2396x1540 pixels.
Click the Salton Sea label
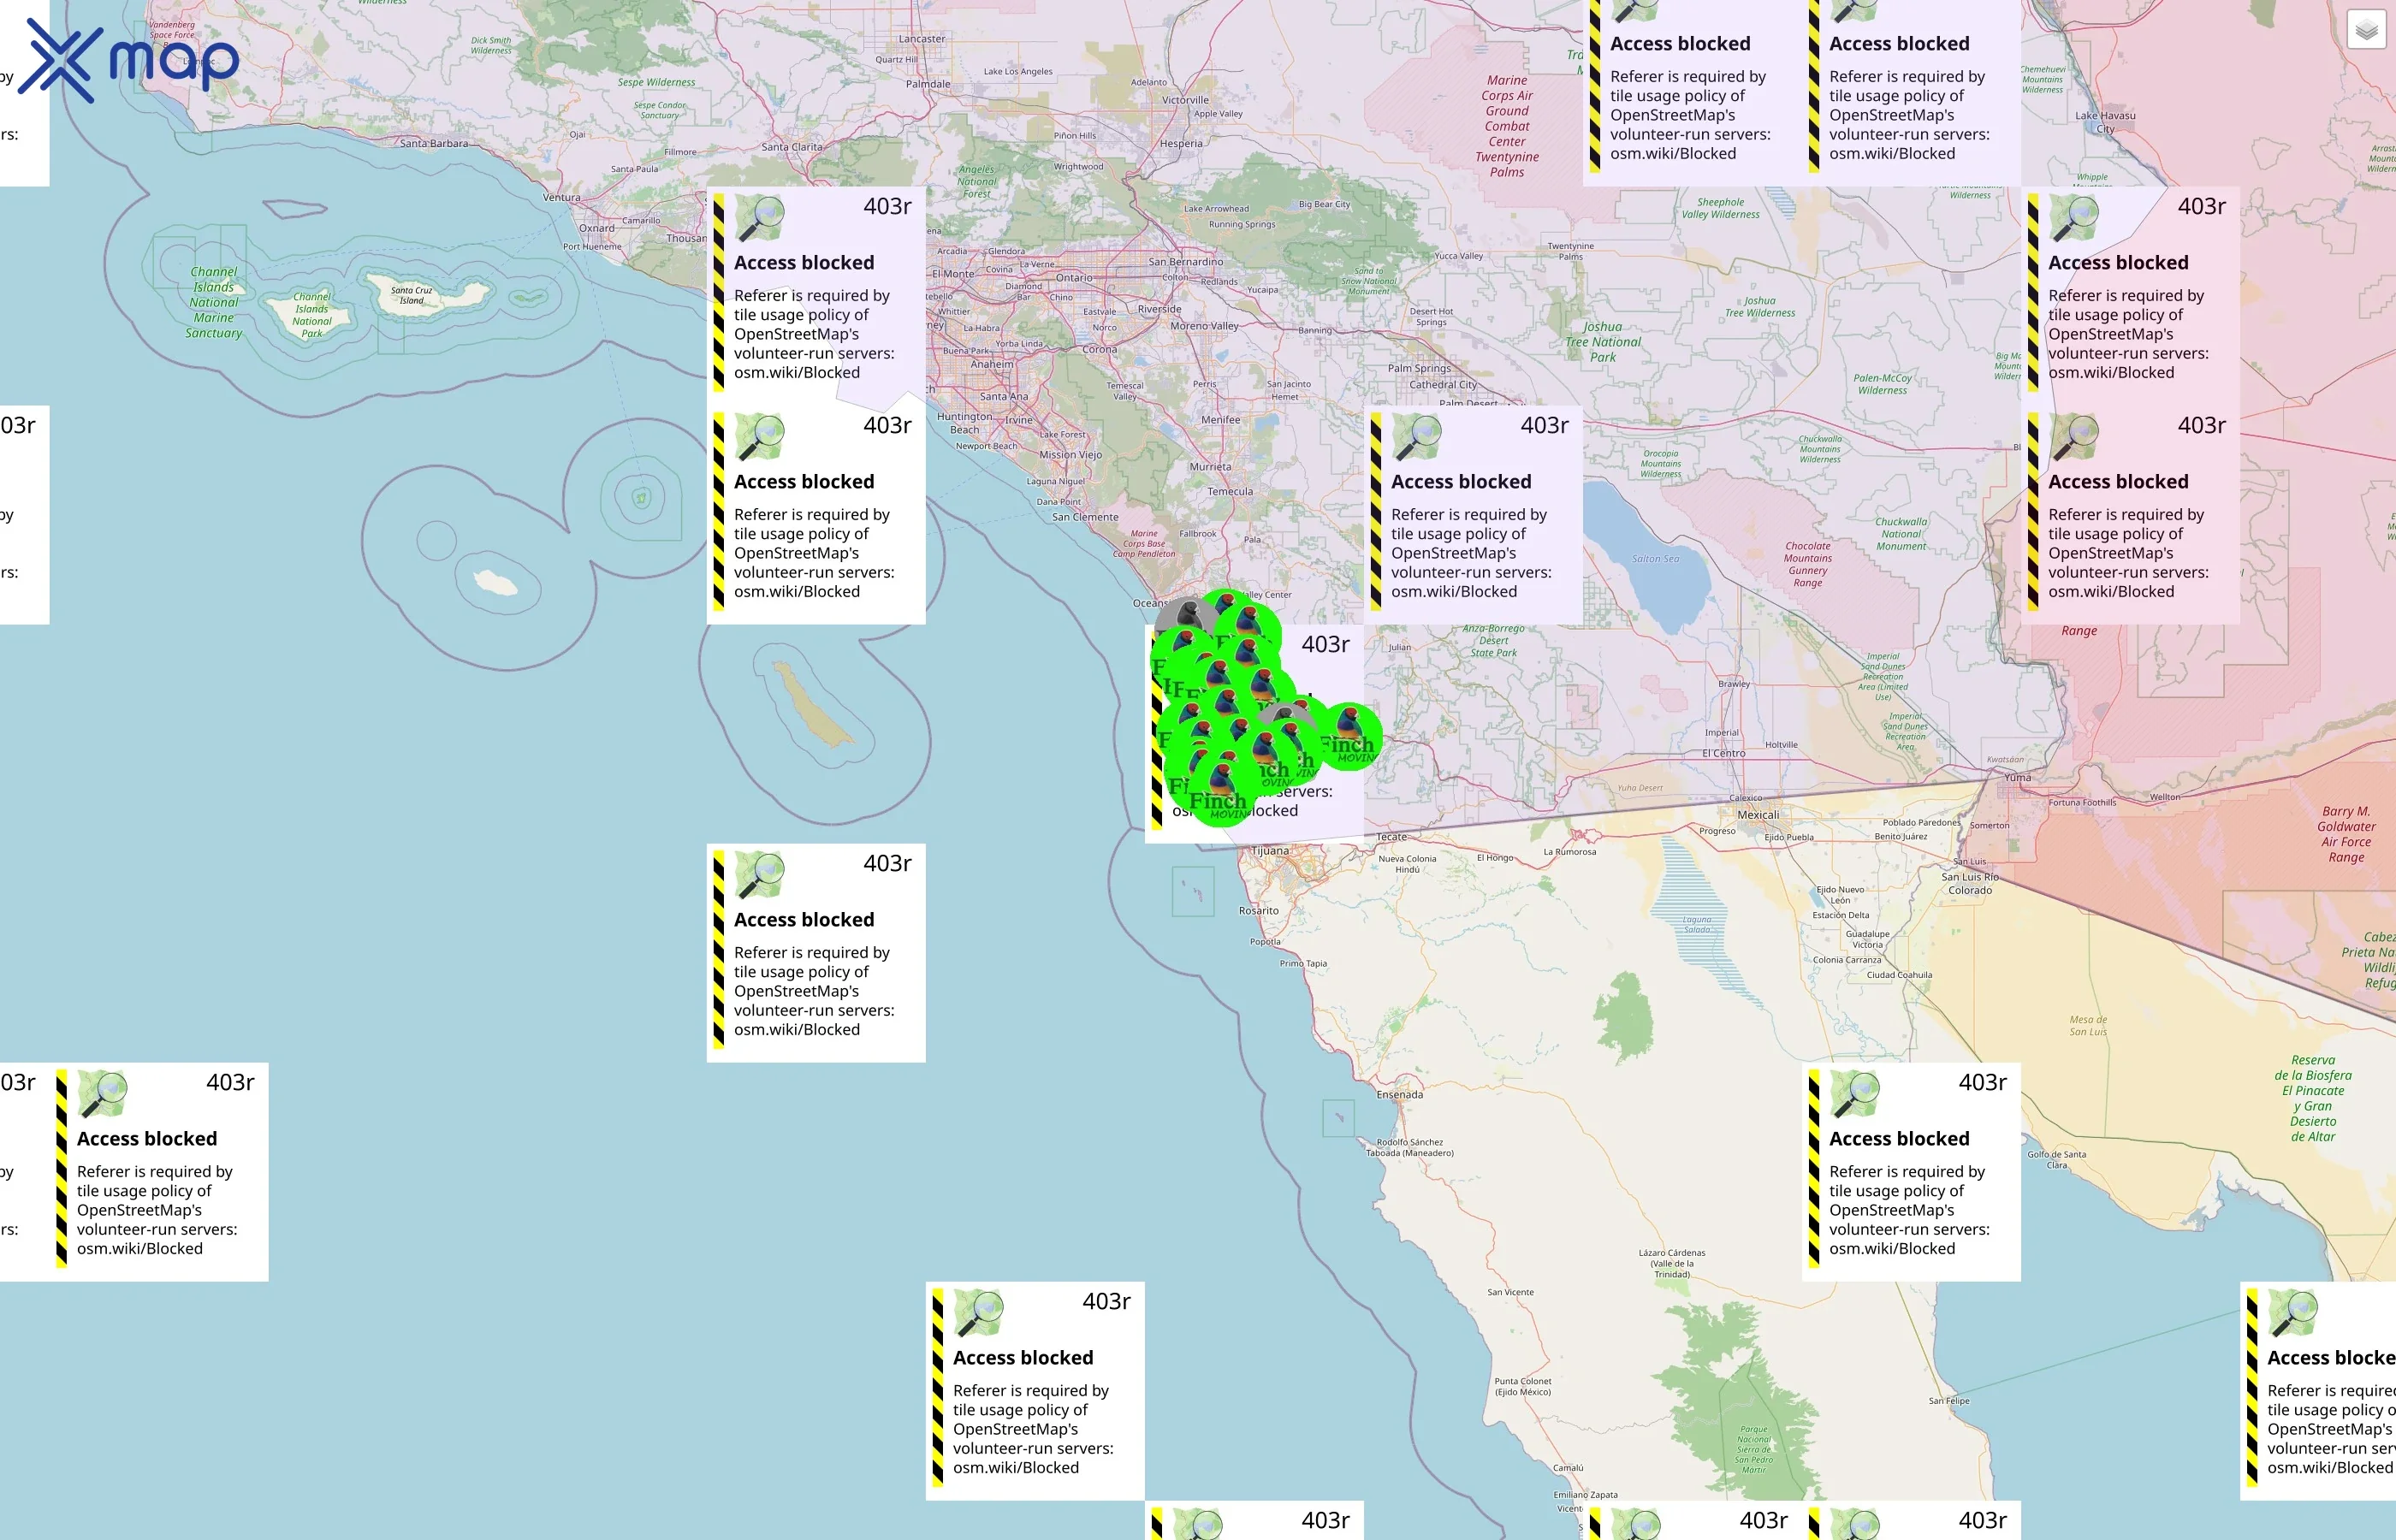point(1655,559)
